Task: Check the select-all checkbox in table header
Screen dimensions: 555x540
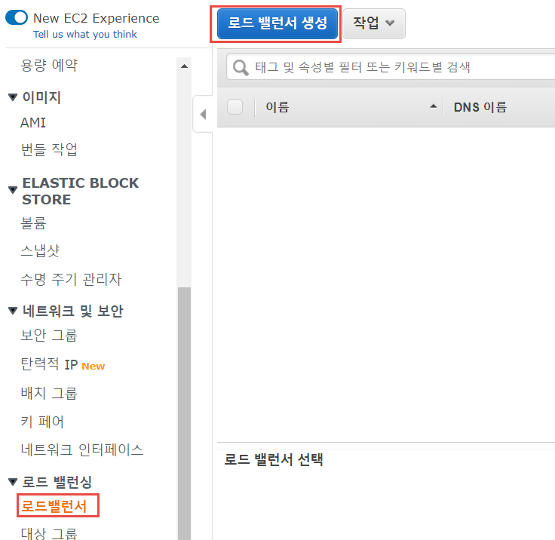Action: 235,107
